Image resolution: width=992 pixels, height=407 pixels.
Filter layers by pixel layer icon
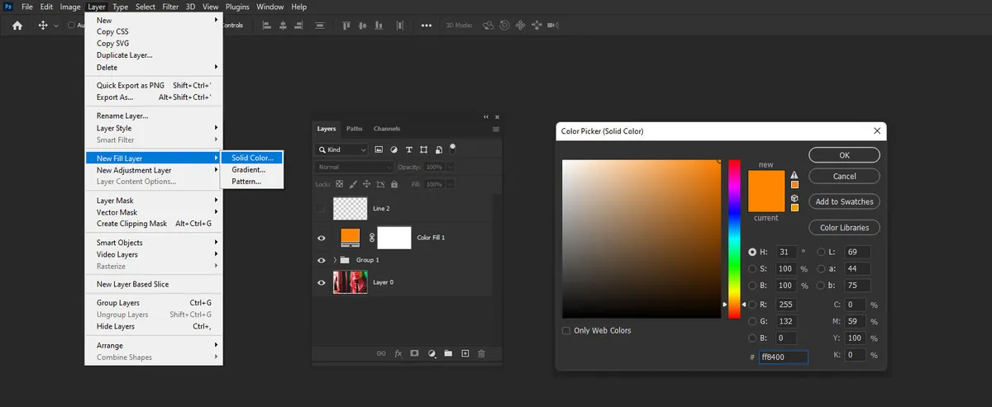pyautogui.click(x=379, y=150)
